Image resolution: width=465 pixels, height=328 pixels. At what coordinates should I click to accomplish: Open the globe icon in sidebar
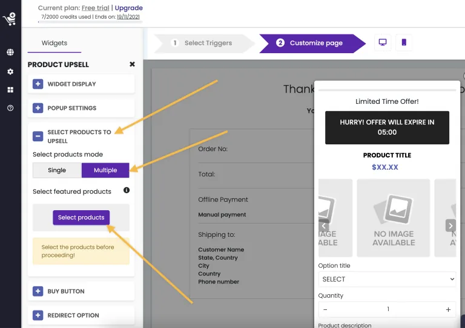[10, 53]
